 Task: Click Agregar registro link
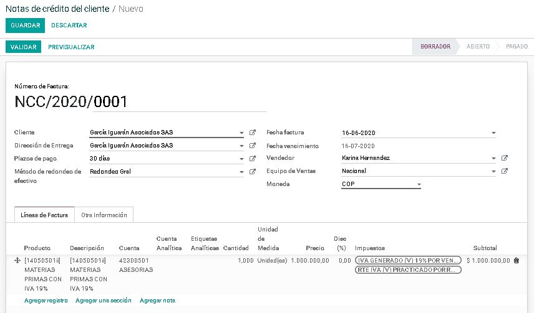(46, 301)
